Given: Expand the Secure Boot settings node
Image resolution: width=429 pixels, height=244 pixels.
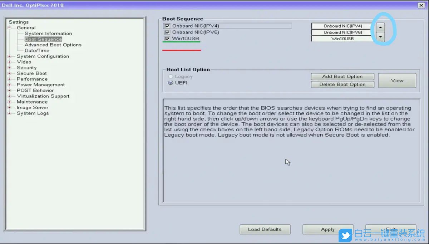Looking at the screenshot, I should click(x=10, y=73).
